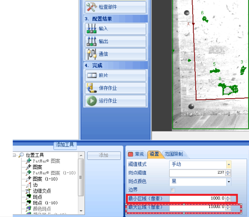Open the 输出 (Outputs) configuration

click(x=115, y=41)
